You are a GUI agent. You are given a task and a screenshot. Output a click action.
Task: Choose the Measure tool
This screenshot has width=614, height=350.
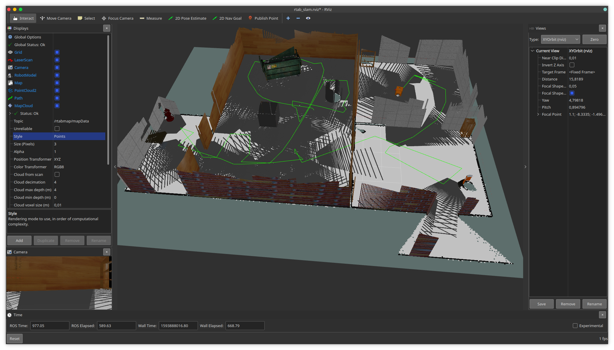point(151,18)
